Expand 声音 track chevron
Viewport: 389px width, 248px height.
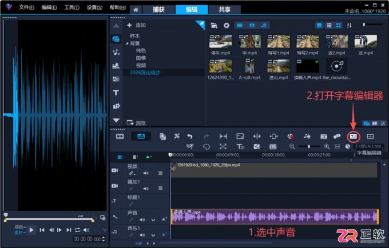pyautogui.click(x=153, y=220)
